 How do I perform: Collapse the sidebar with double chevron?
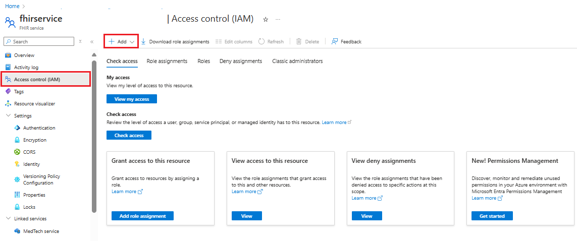click(x=92, y=42)
